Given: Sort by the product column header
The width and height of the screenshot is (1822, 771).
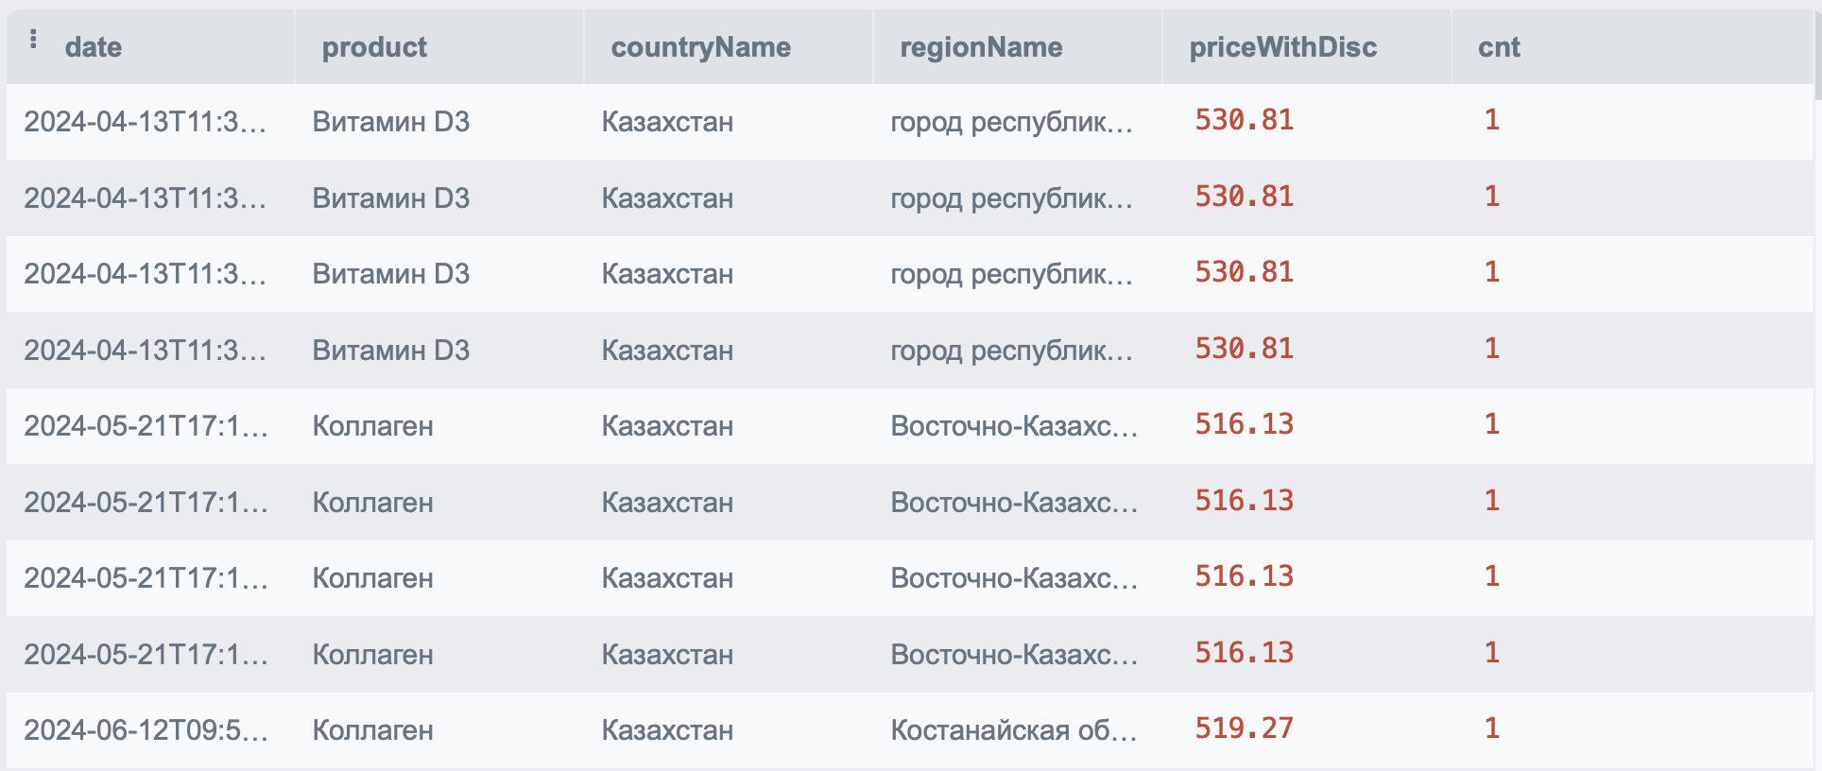Looking at the screenshot, I should (x=374, y=47).
